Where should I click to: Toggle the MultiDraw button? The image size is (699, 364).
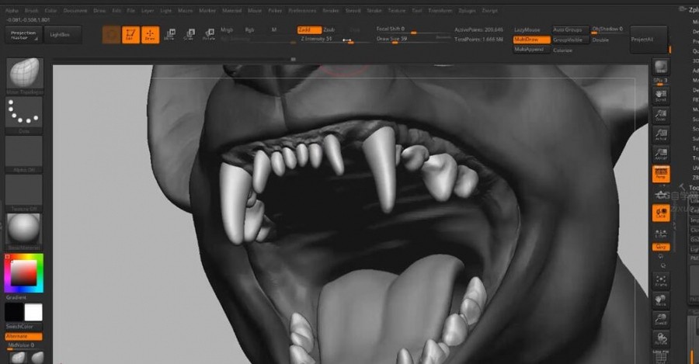click(531, 40)
